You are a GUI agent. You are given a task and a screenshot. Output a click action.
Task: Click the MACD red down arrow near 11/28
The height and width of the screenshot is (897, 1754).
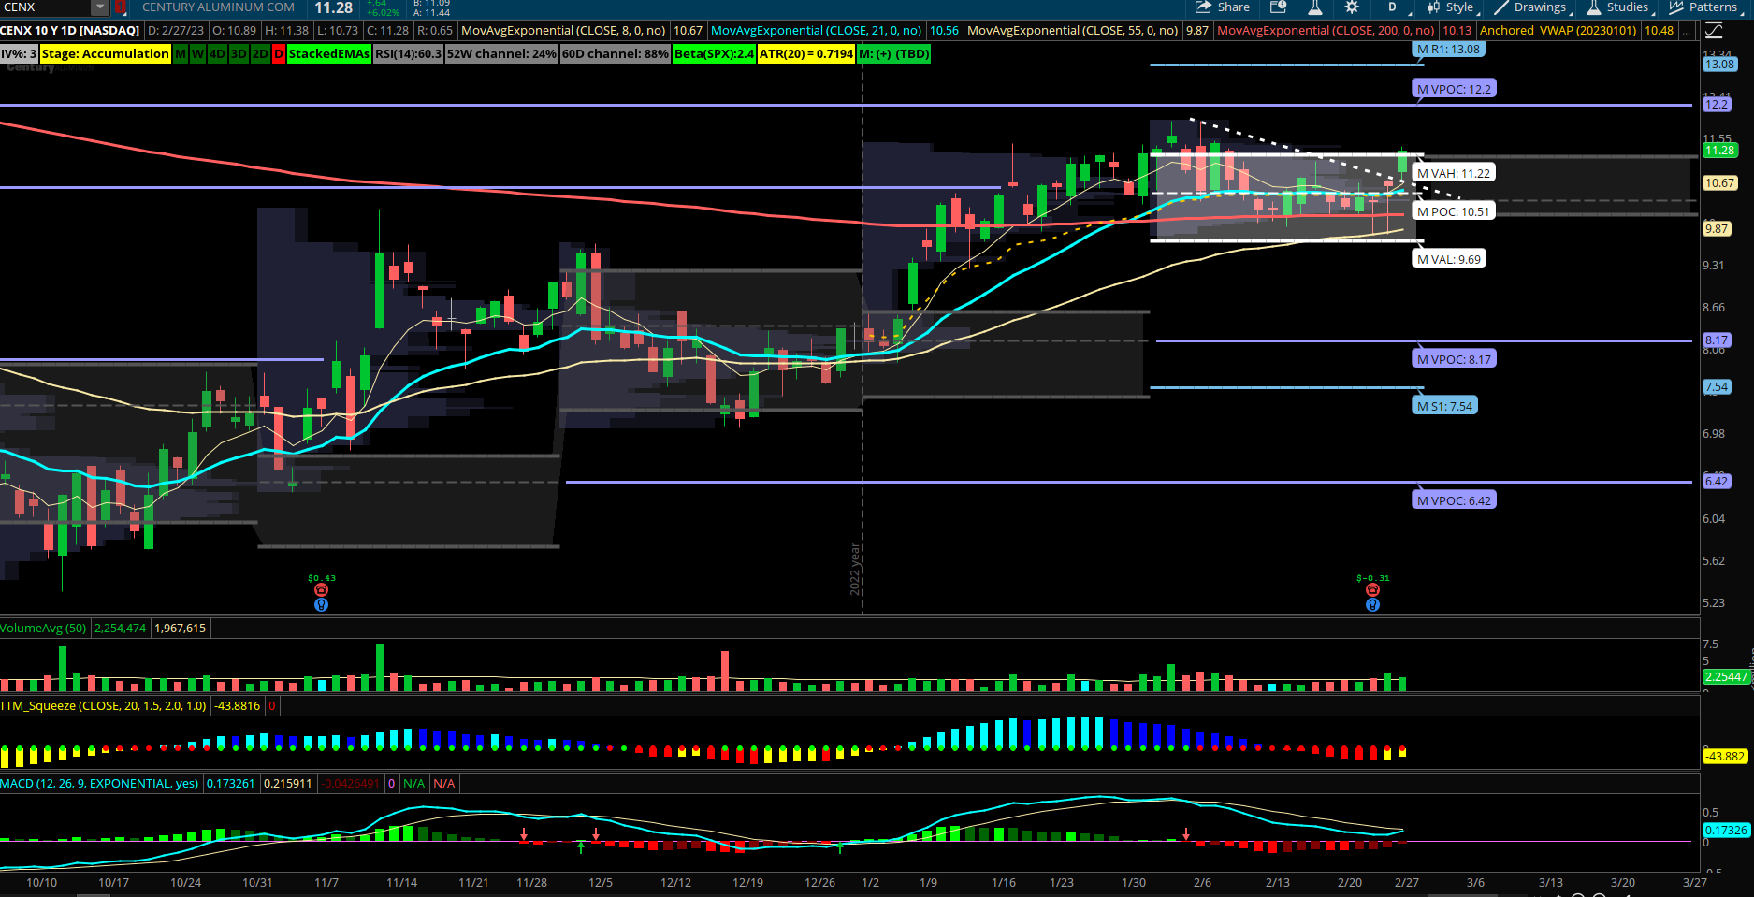[x=524, y=833]
